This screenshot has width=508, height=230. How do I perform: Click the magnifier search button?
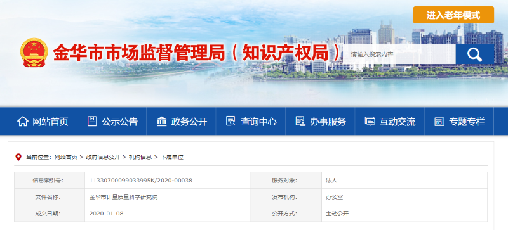pos(474,54)
